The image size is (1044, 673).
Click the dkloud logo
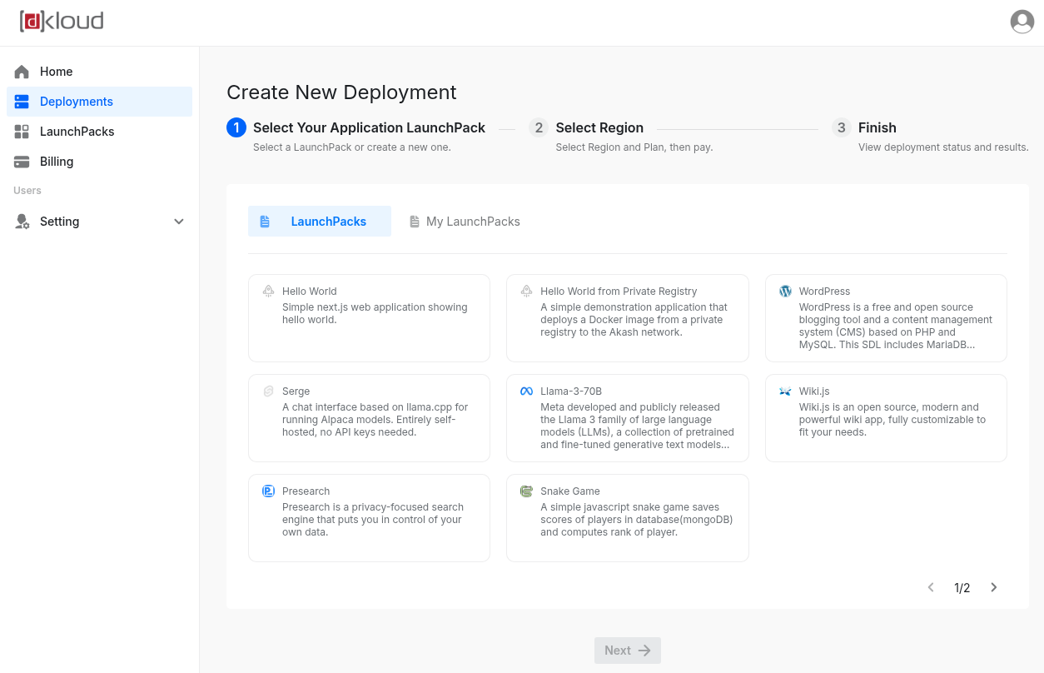pyautogui.click(x=62, y=22)
